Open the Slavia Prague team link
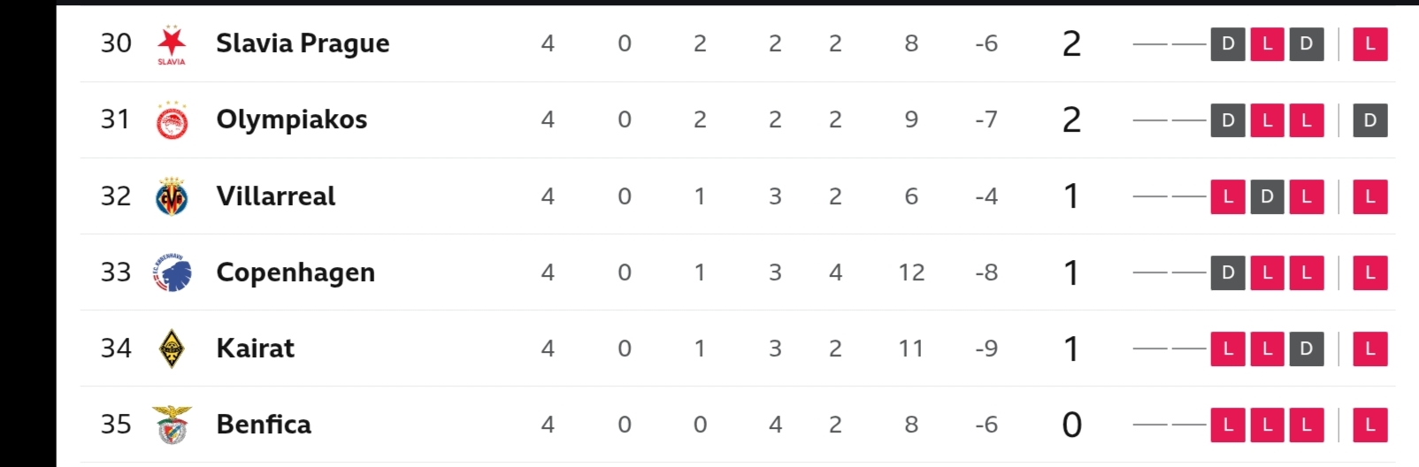Screen dimensions: 1419x467 303,43
